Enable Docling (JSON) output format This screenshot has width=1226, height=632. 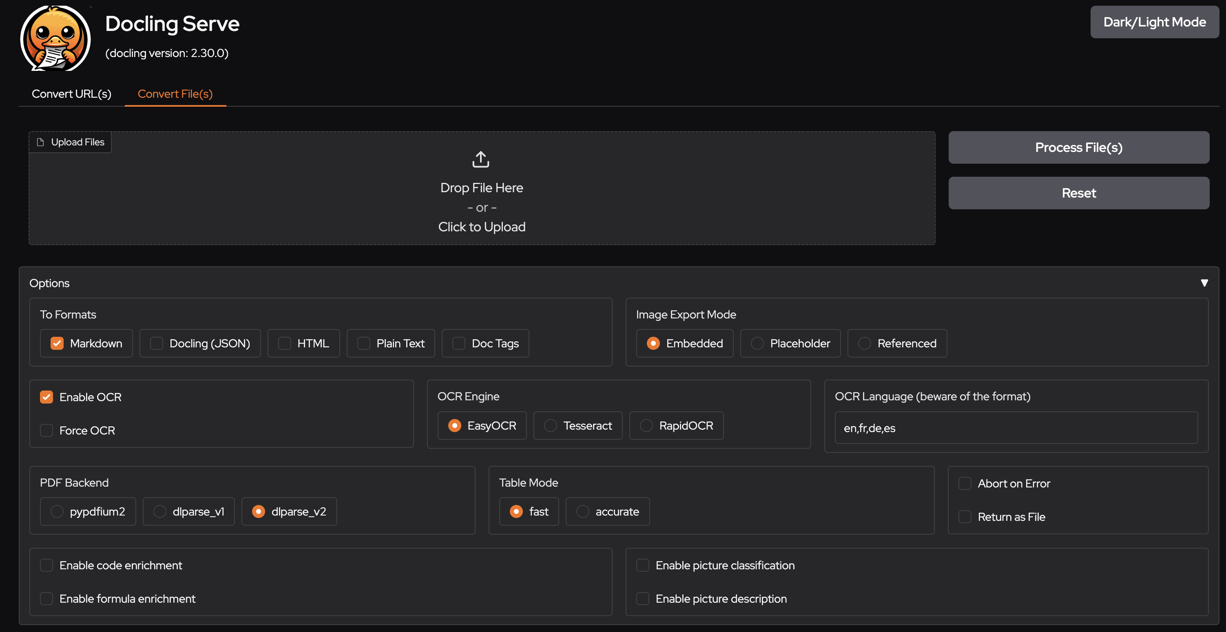click(157, 343)
